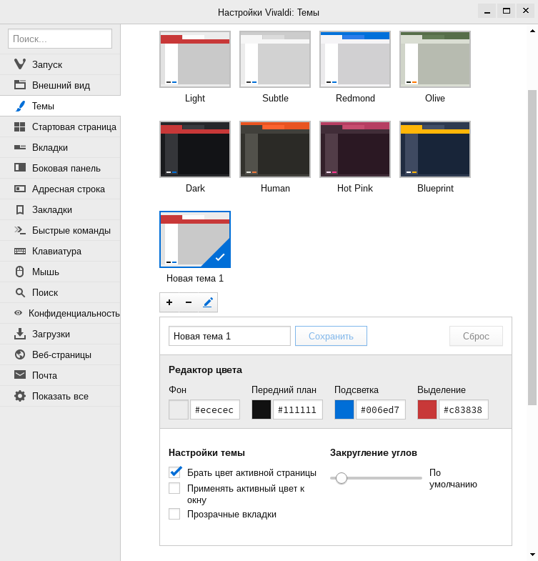Click the settings search field Поиск...

coord(60,39)
